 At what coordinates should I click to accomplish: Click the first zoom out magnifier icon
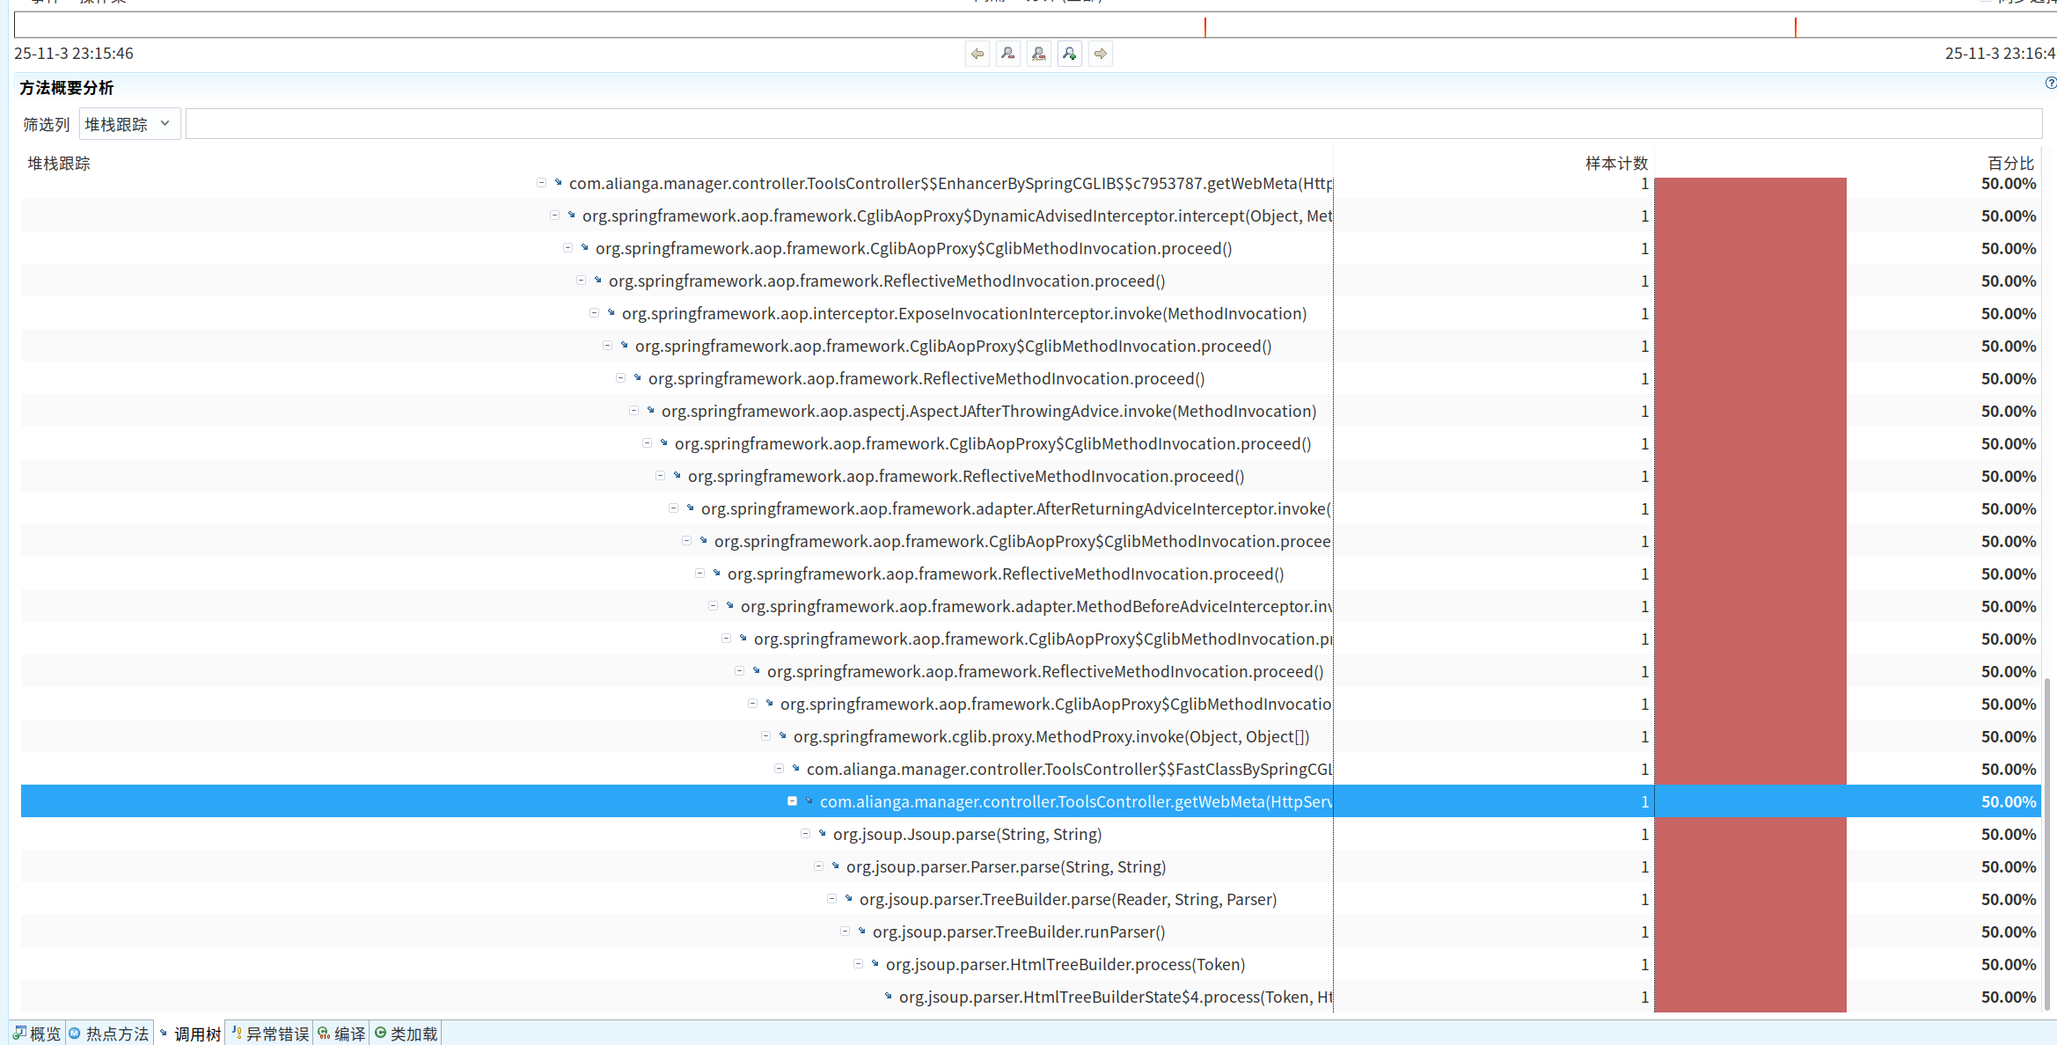1007,54
